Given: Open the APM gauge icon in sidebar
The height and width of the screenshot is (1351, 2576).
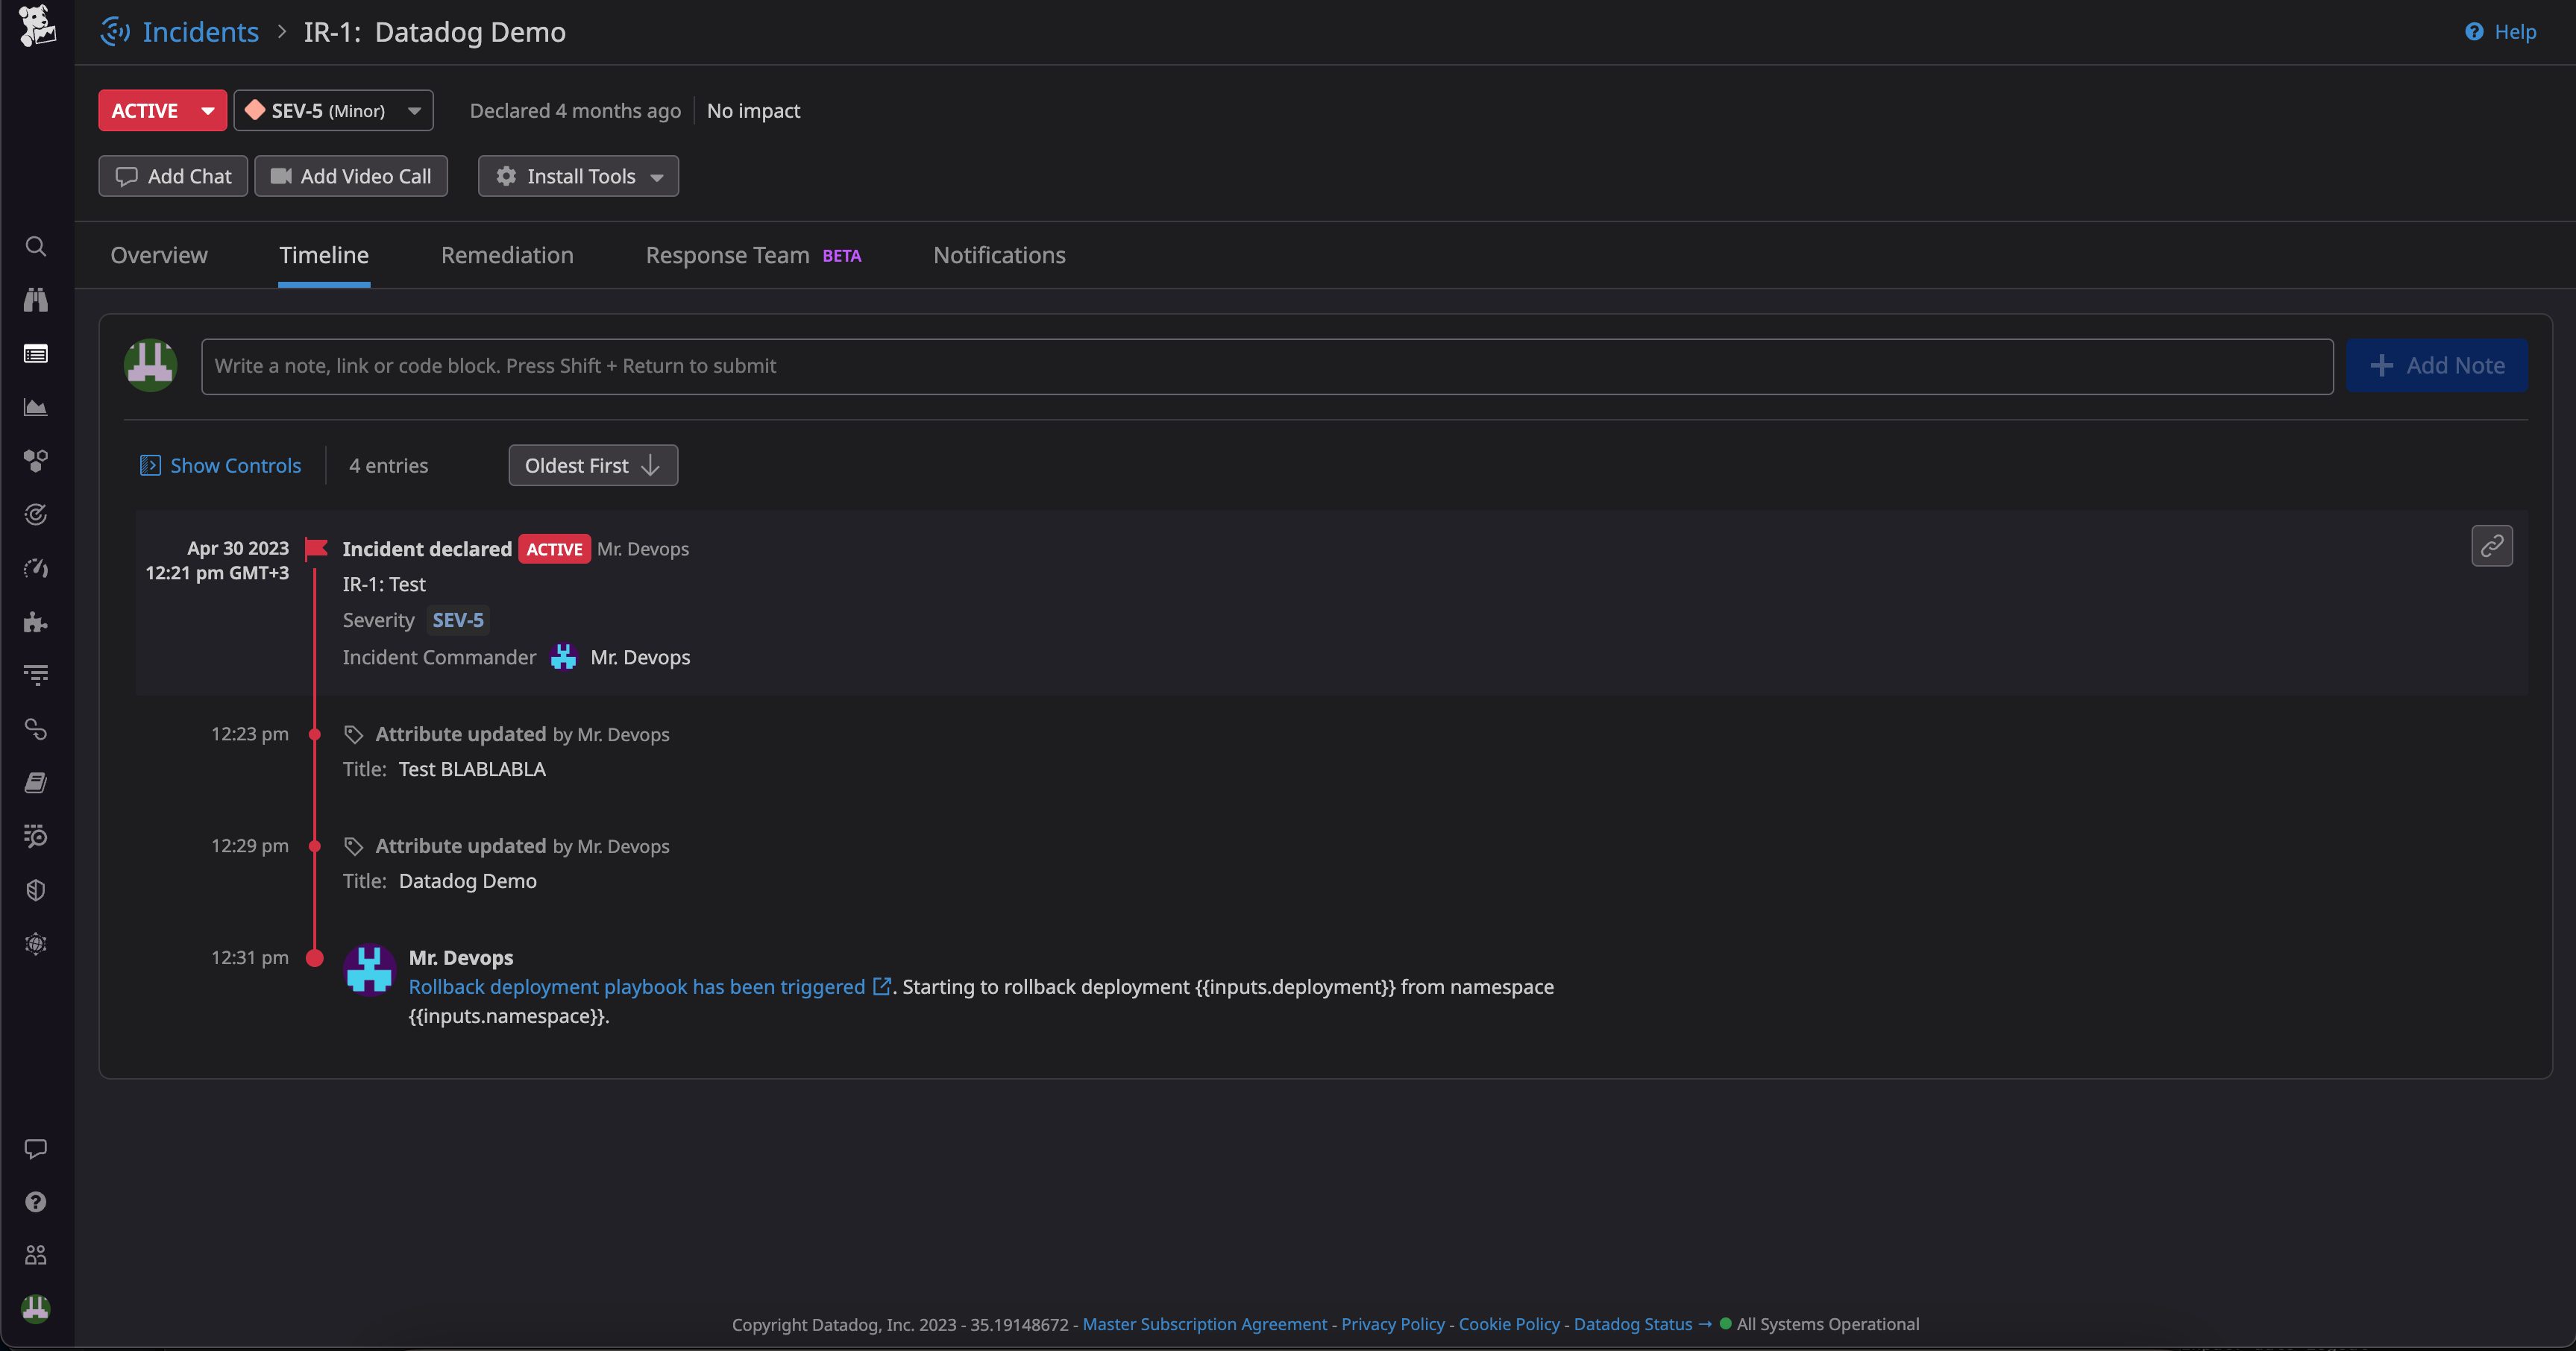Looking at the screenshot, I should point(36,567).
